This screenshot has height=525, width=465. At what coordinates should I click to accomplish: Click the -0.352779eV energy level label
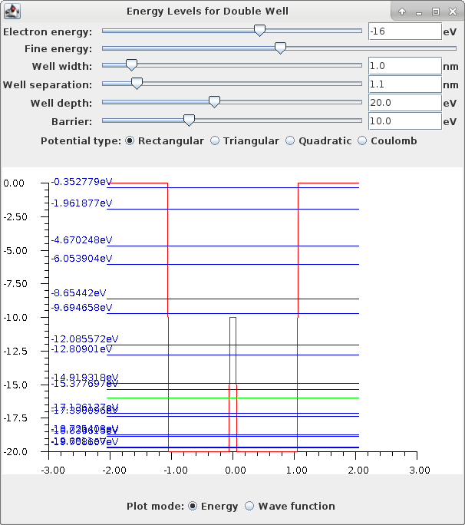tap(81, 181)
